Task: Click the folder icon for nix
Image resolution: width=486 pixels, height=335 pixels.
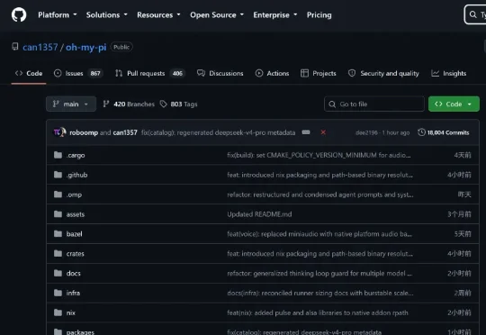Action: [x=58, y=312]
